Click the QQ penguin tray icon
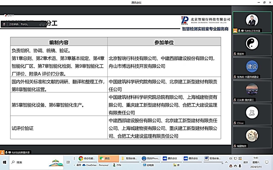Image resolution: width=273 pixels, height=170 pixels. point(231,166)
